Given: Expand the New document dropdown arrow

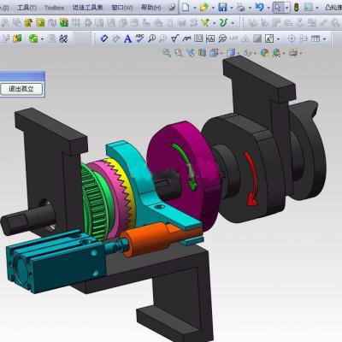Looking at the screenshot, I should click(x=195, y=8).
